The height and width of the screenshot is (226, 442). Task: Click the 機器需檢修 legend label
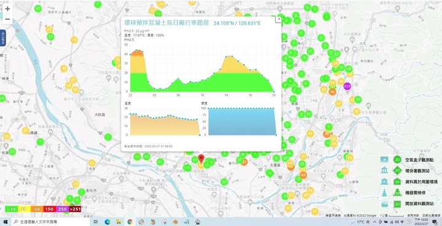click(x=415, y=193)
